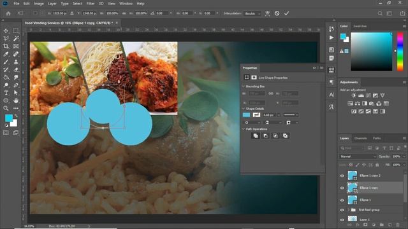This screenshot has height=229, width=408.
Task: Open the File menu
Action: click(x=17, y=4)
